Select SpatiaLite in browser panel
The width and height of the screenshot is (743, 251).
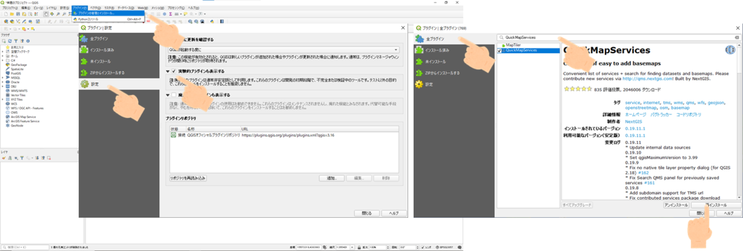[18, 69]
